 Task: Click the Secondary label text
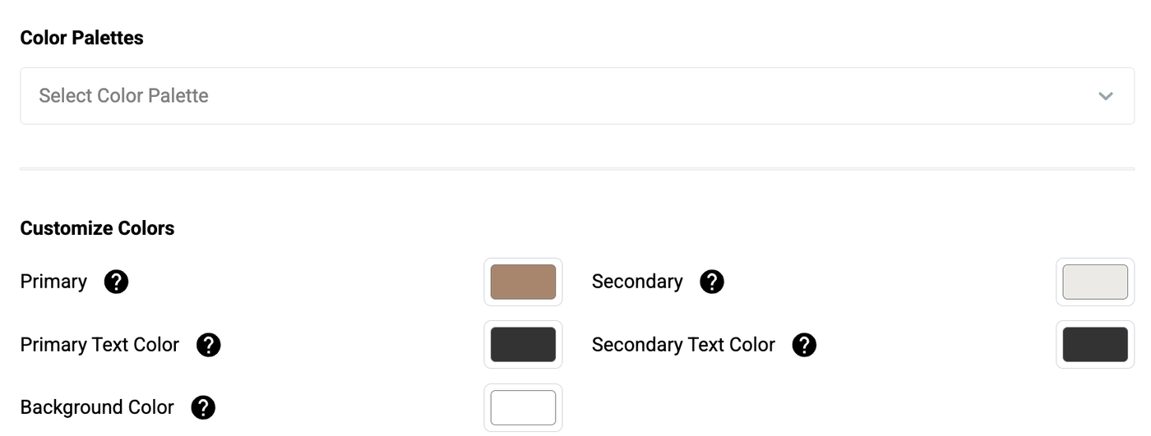pyautogui.click(x=637, y=282)
